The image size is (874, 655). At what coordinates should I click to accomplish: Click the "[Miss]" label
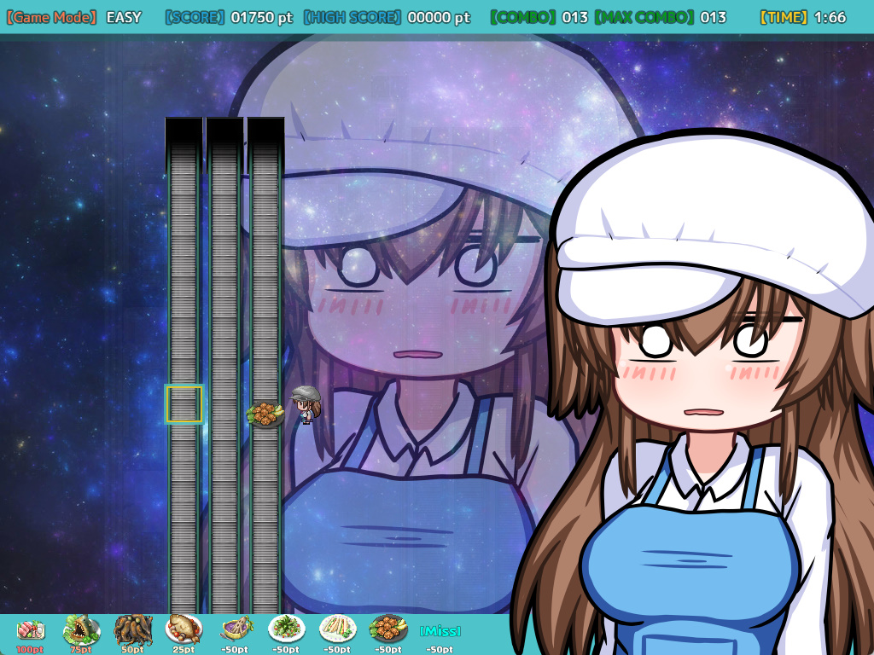(440, 631)
